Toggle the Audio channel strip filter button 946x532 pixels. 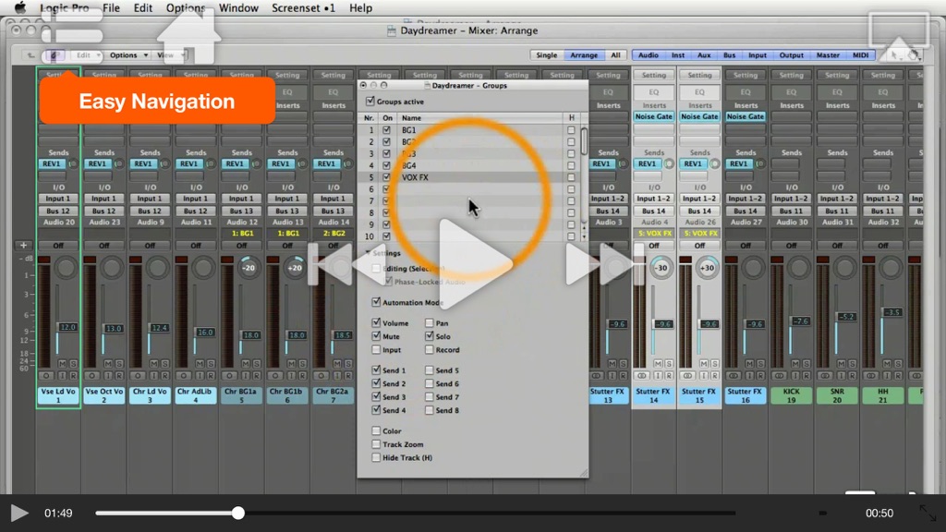coord(648,54)
